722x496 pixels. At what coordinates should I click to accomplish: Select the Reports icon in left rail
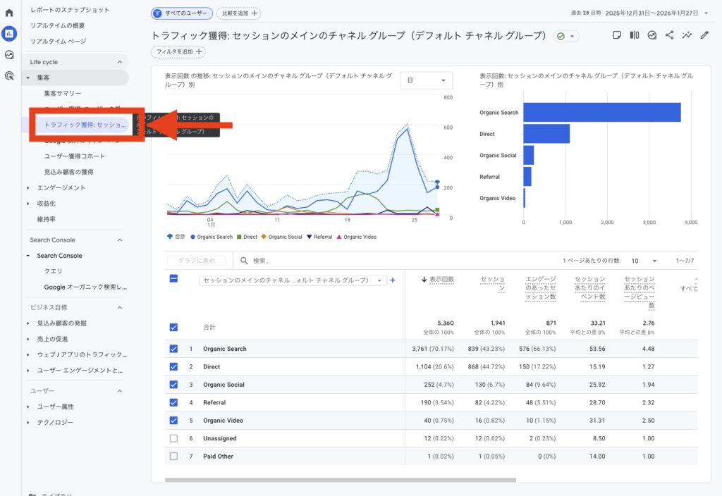pyautogui.click(x=9, y=33)
